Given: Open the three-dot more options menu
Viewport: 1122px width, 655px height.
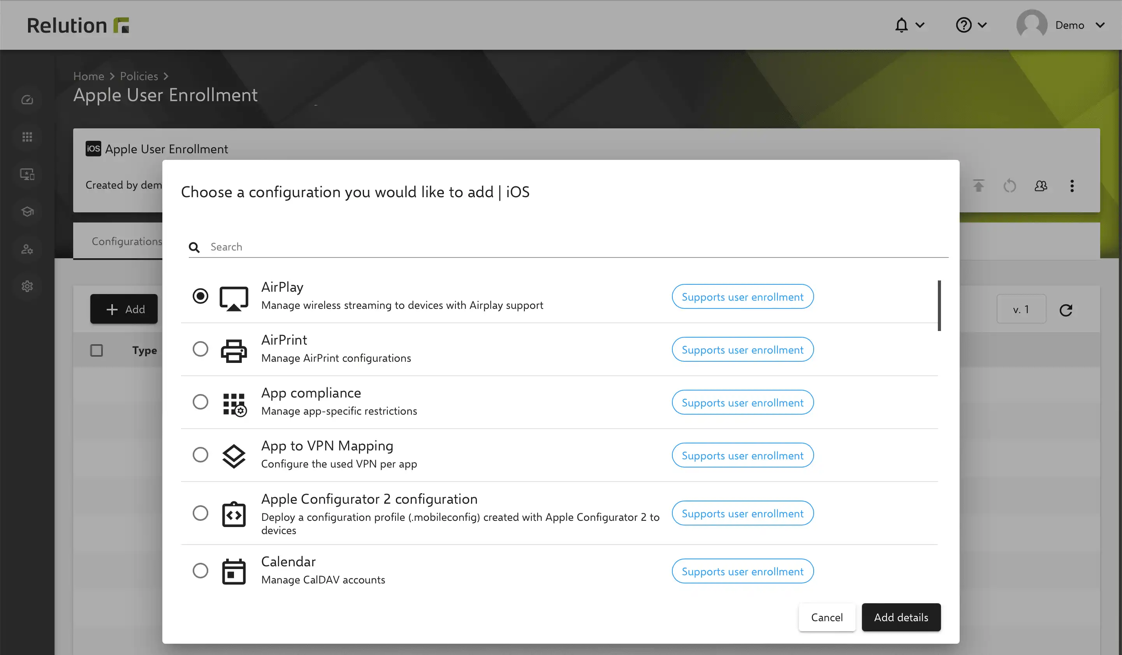Looking at the screenshot, I should (1072, 186).
